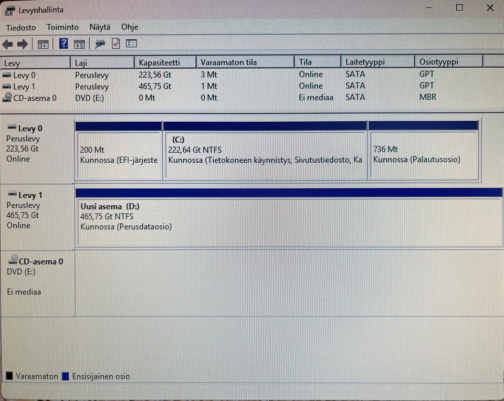Open the Toiminto menu
Image resolution: width=504 pixels, height=401 pixels.
tap(62, 27)
